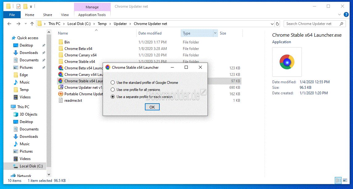This screenshot has width=353, height=189.
Task: Expand the breadcrumb chevron after Local Disk (C:)
Action: coord(94,24)
